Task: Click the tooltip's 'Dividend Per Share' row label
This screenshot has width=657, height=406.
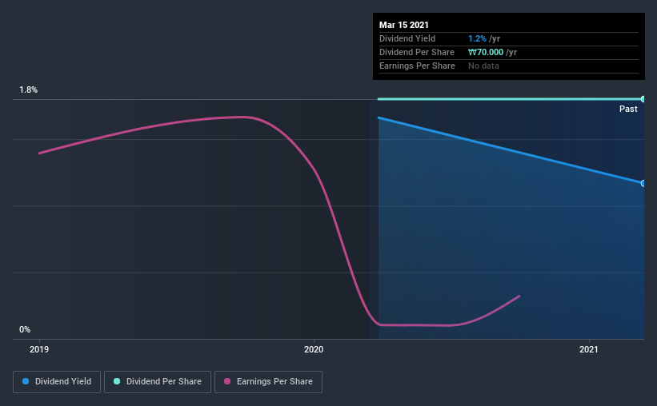Action: tap(417, 52)
